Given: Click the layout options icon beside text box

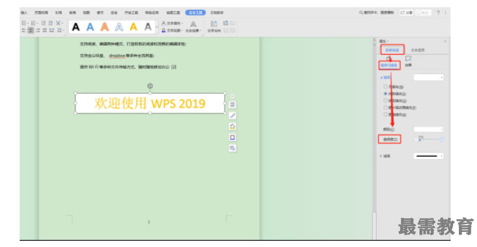Looking at the screenshot, I should [x=232, y=105].
